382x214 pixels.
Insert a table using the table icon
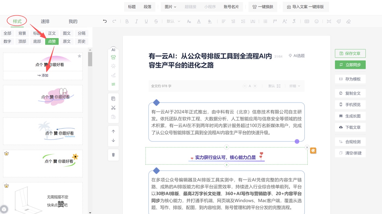coord(307,21)
